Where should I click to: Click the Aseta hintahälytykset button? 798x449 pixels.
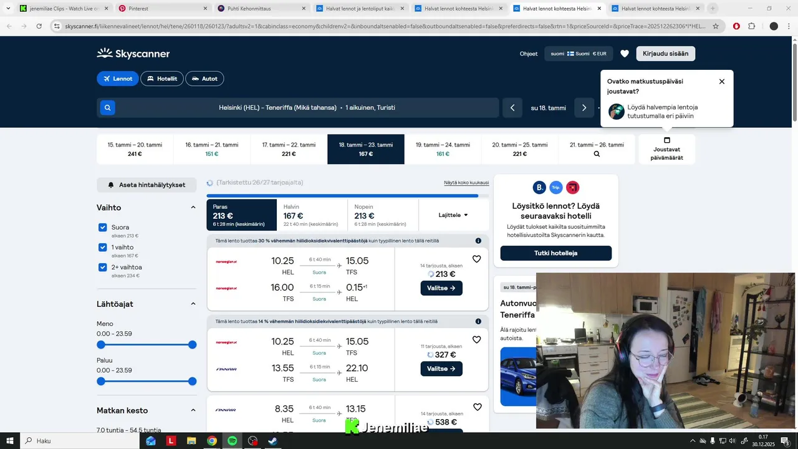pyautogui.click(x=147, y=185)
